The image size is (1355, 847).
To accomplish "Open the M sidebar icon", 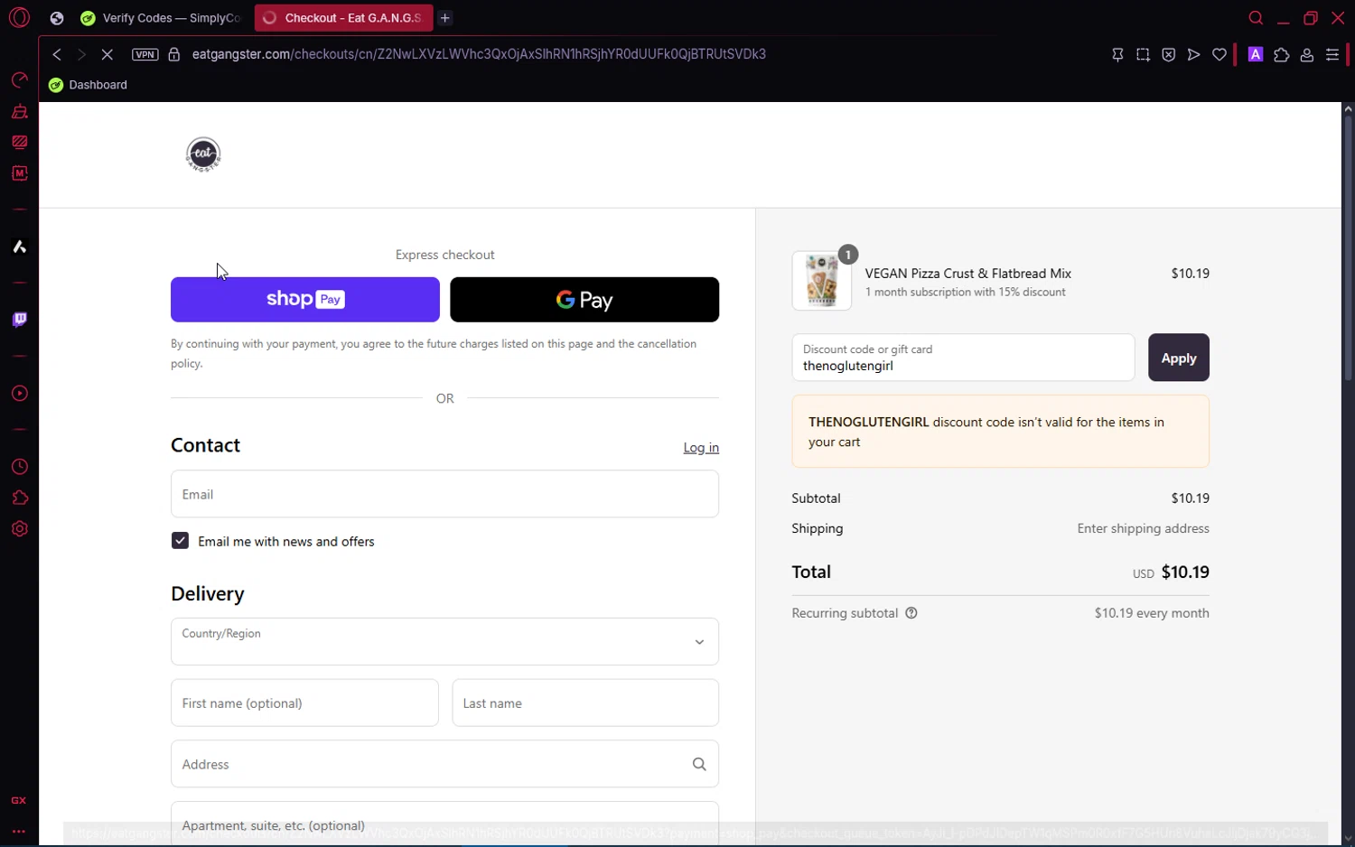I will [x=19, y=172].
